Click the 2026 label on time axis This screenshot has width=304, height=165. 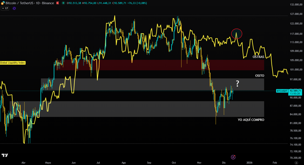(249, 163)
